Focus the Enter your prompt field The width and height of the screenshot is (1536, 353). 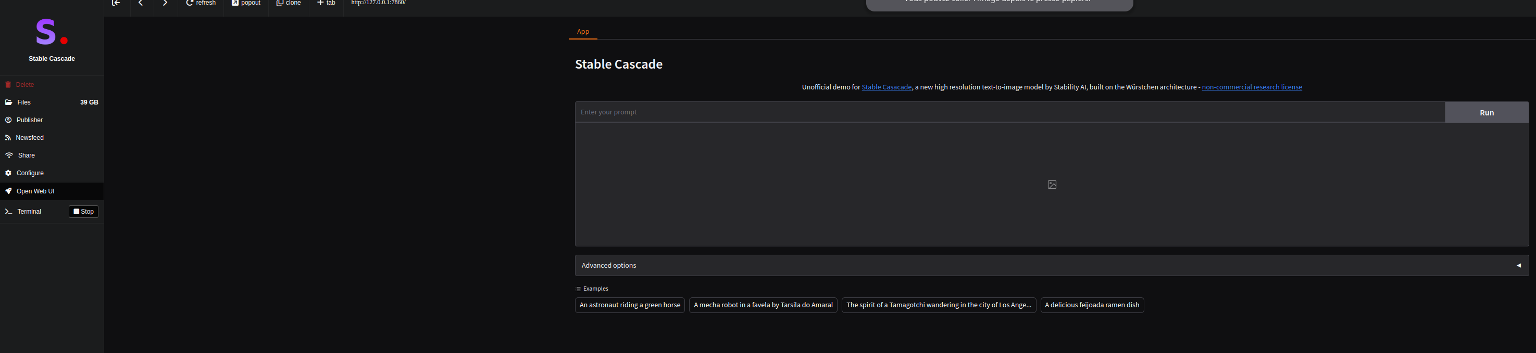click(x=1009, y=112)
